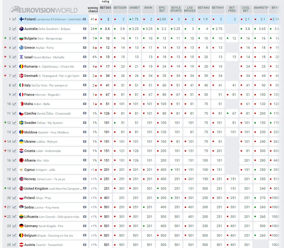Open the BETSSON bookmaker column header
Screen dimensions: 284x248
pyautogui.click(x=120, y=9)
